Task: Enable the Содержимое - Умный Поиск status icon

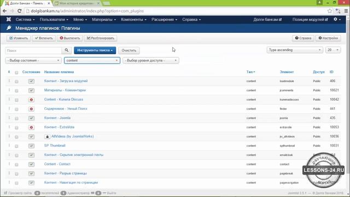Action: click(x=31, y=109)
